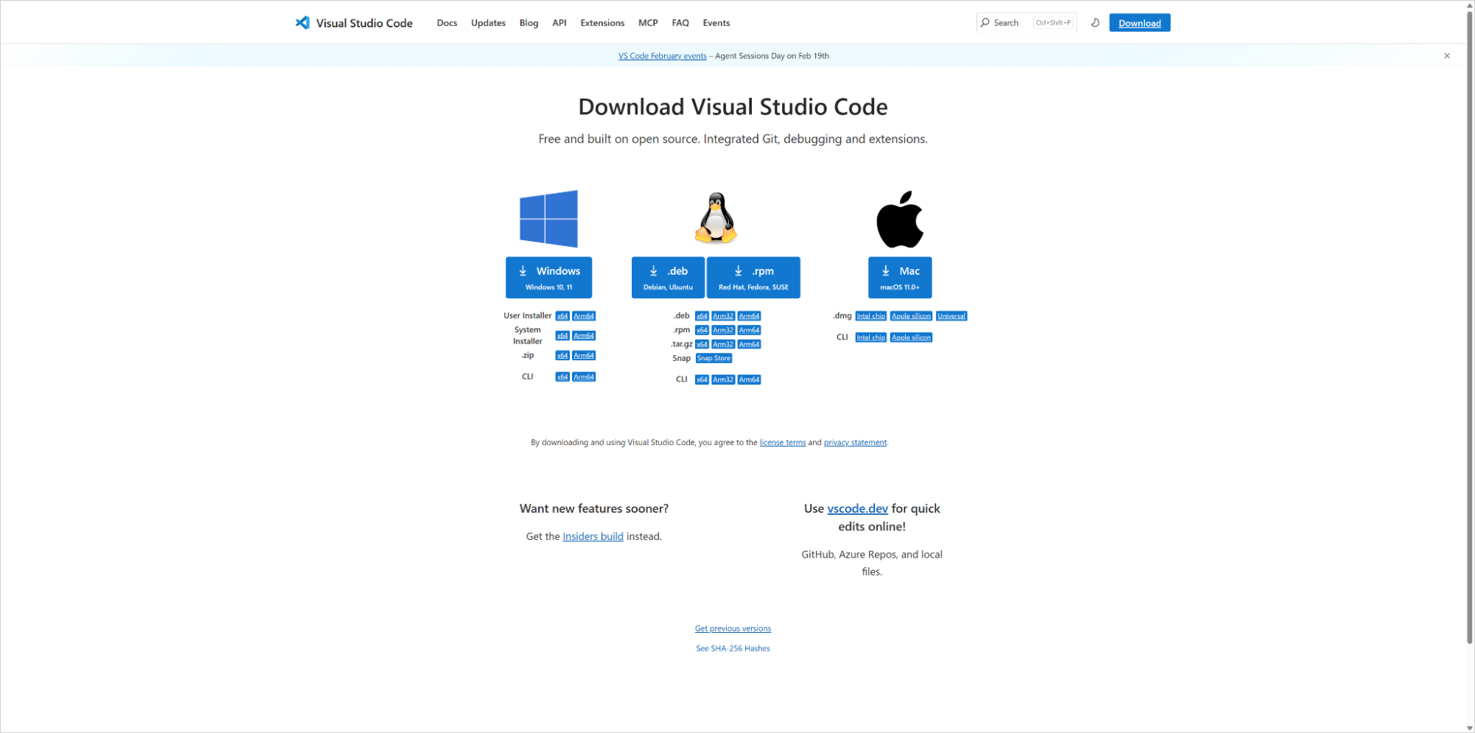
Task: Open the VS Code February events link
Action: tap(662, 55)
